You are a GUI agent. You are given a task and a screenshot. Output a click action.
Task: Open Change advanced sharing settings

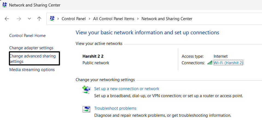click(32, 59)
